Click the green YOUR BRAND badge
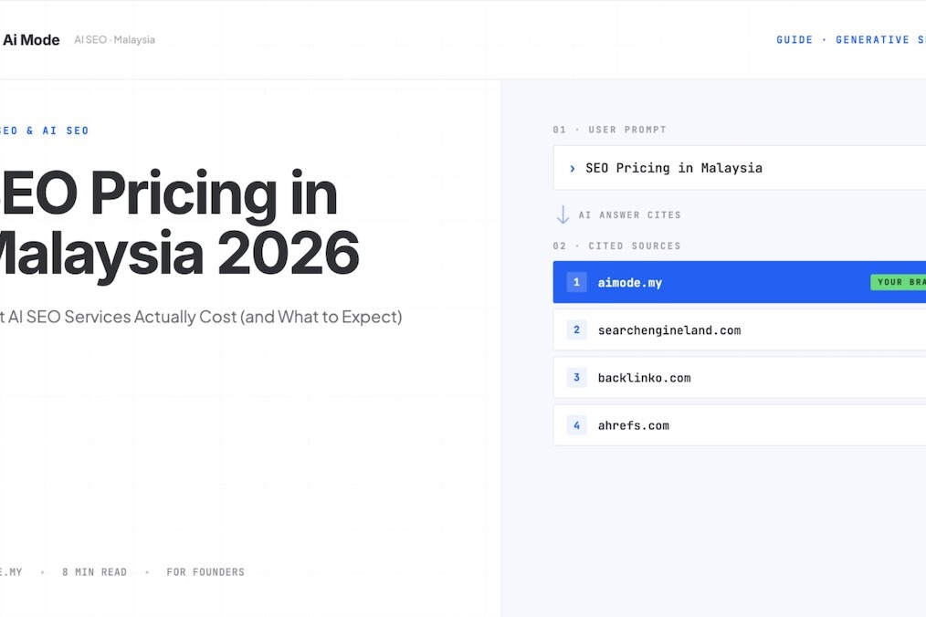Viewport: 926px width, 617px height. (898, 282)
